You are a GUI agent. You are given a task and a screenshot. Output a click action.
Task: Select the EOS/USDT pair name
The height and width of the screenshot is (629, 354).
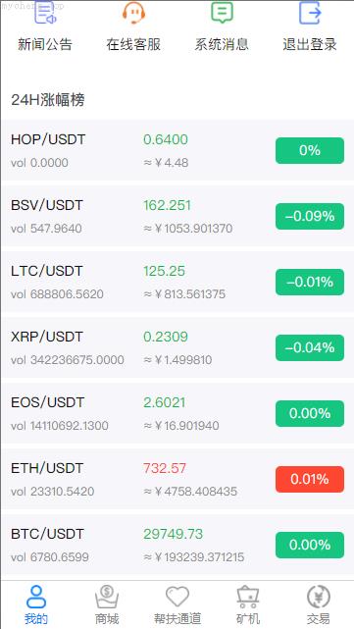point(47,402)
